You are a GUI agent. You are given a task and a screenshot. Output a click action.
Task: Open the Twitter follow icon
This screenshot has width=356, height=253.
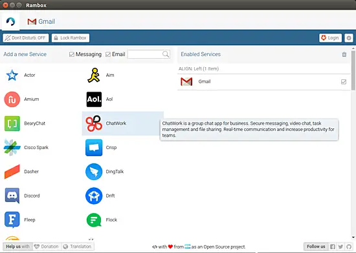(340, 247)
